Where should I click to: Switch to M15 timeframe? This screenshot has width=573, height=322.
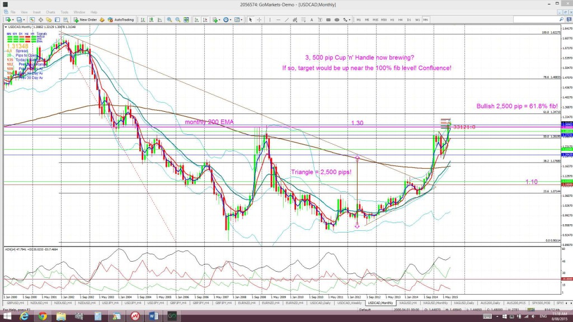point(375,20)
